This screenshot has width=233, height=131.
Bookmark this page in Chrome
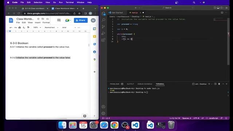click(79, 13)
